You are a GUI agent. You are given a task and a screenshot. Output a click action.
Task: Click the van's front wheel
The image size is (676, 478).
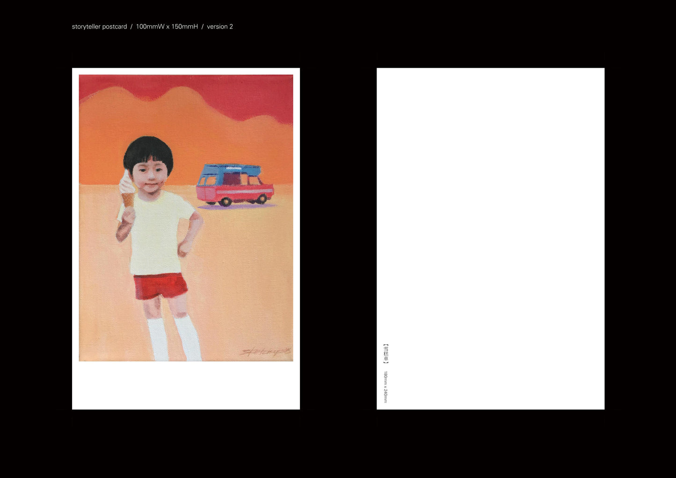tap(226, 202)
